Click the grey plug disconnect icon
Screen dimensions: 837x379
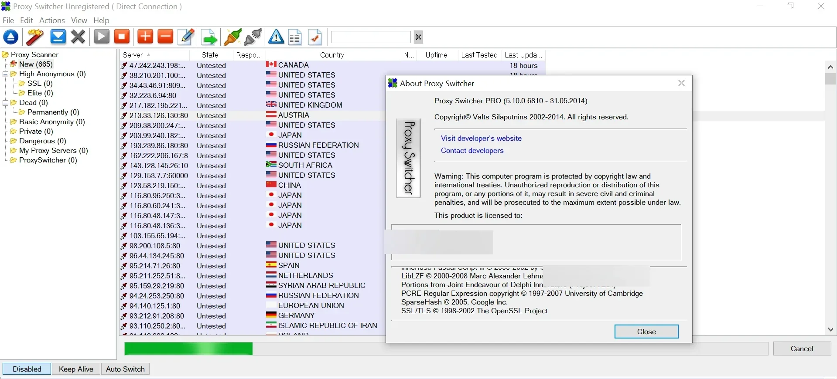pos(253,37)
